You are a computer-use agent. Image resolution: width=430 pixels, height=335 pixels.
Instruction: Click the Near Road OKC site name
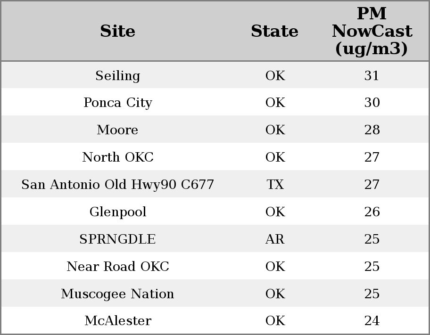point(117,266)
